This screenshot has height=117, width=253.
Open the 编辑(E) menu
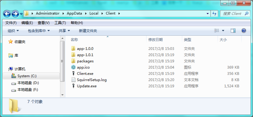point(27,23)
